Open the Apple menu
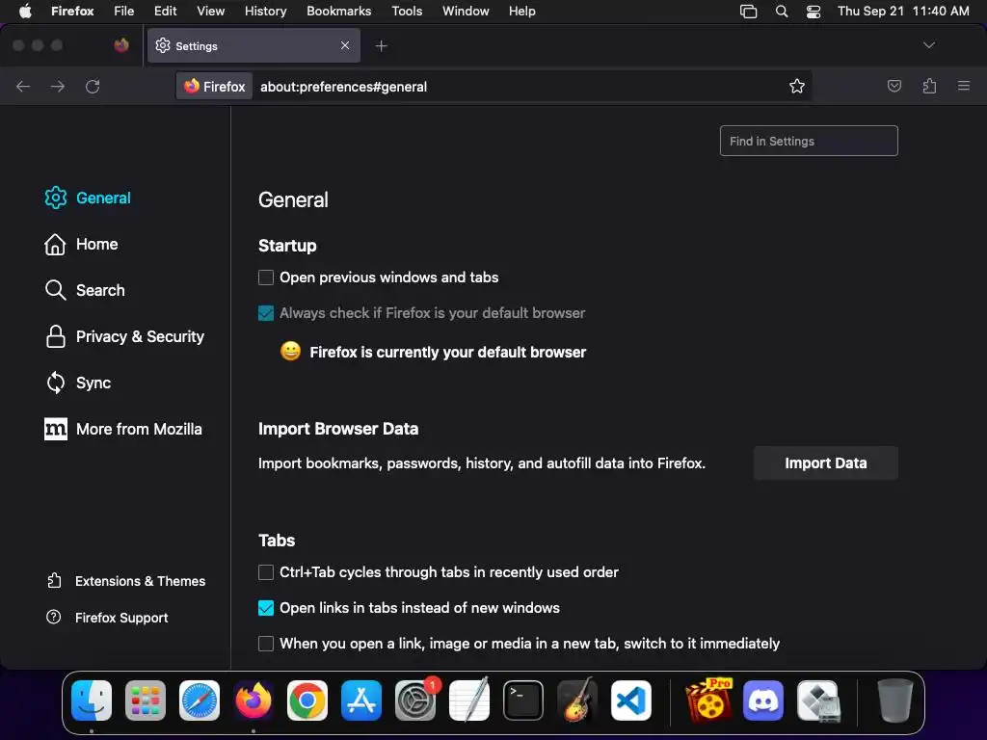987x740 pixels. point(25,11)
